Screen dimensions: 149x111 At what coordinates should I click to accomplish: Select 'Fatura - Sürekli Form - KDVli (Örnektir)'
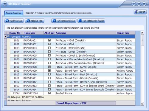tap(86, 67)
